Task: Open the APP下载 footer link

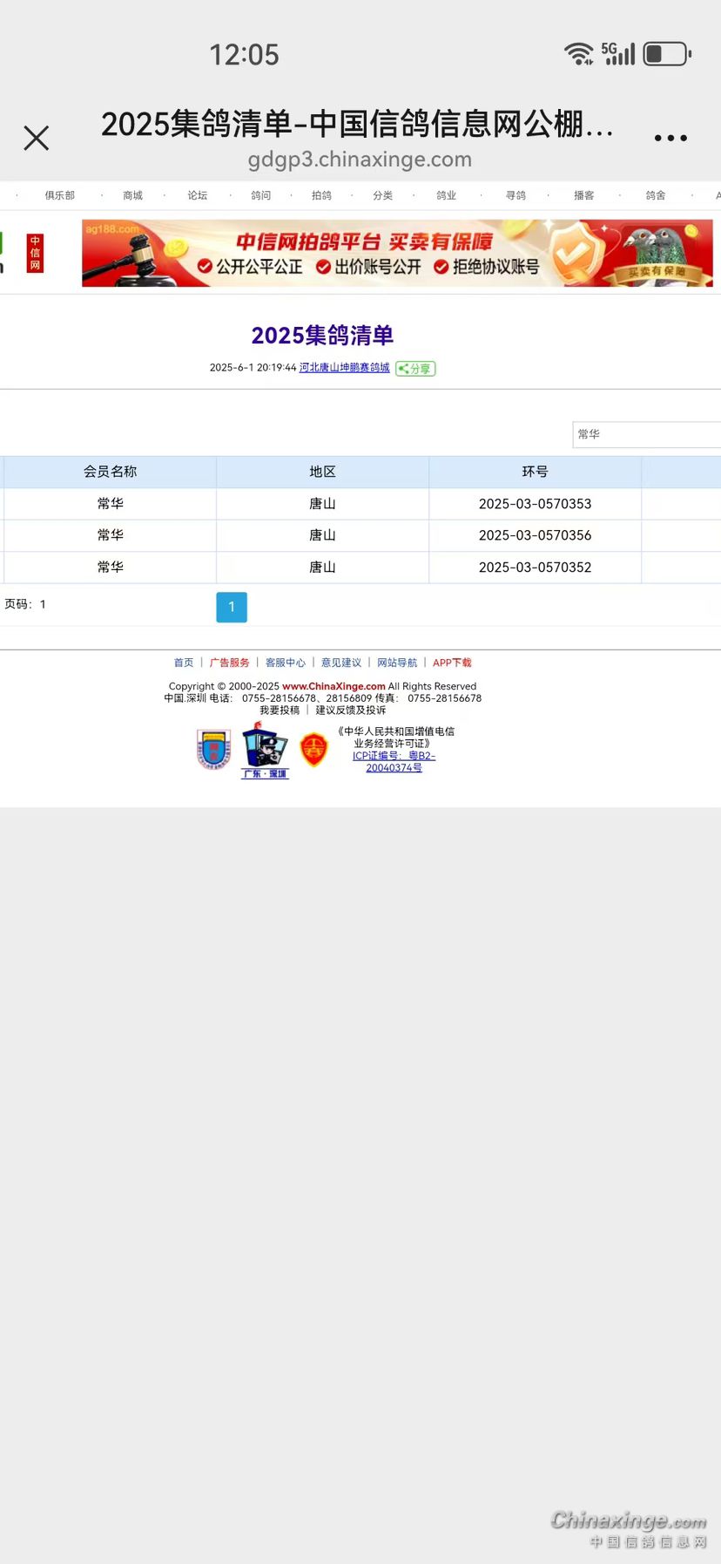Action: [452, 663]
